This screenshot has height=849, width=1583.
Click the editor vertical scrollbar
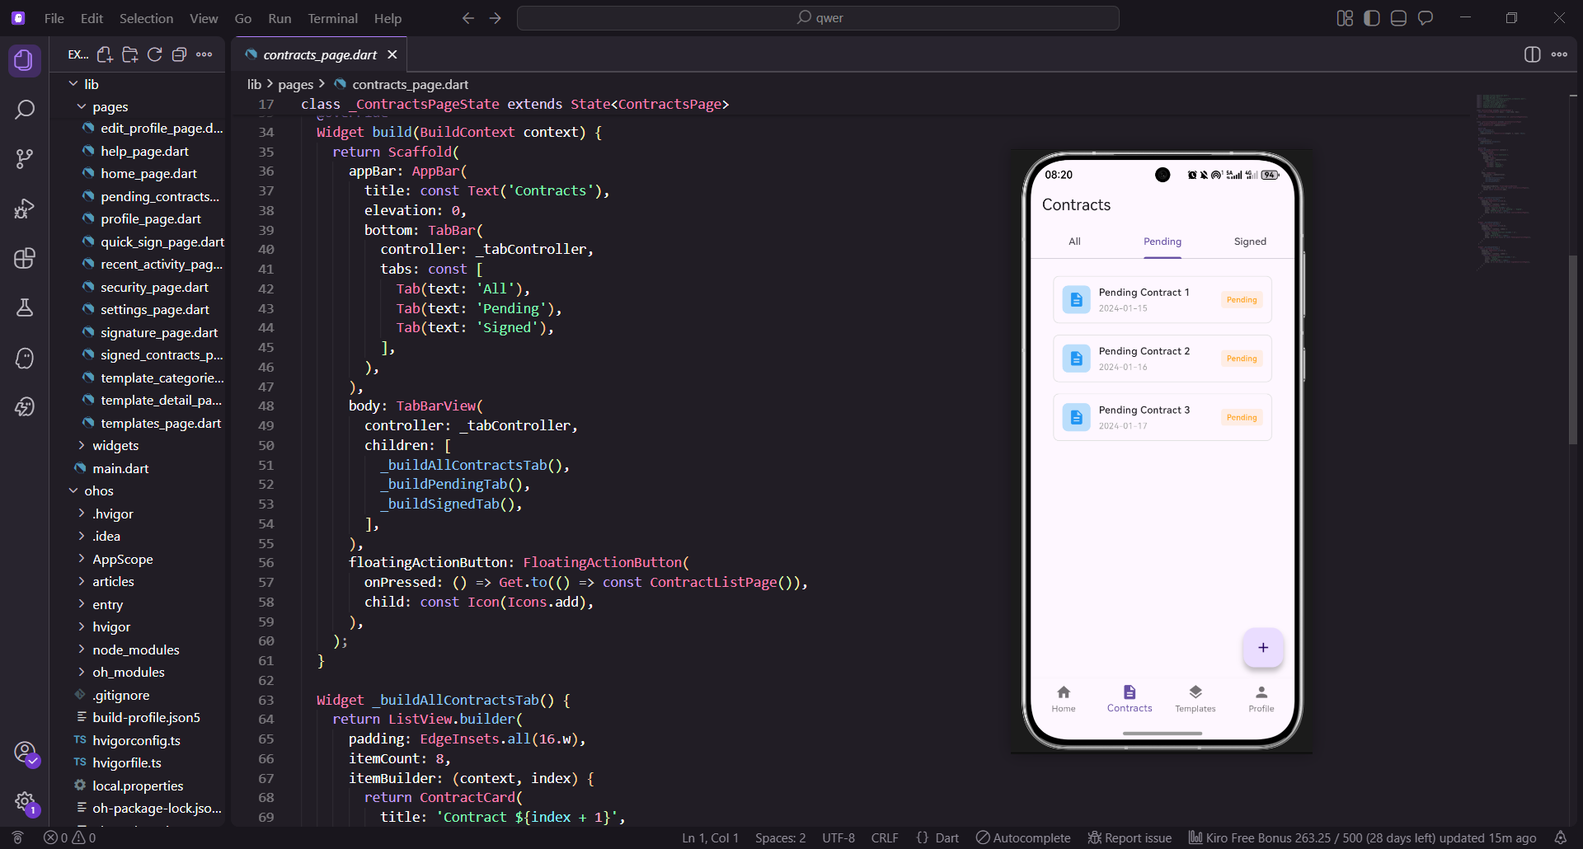click(1573, 350)
